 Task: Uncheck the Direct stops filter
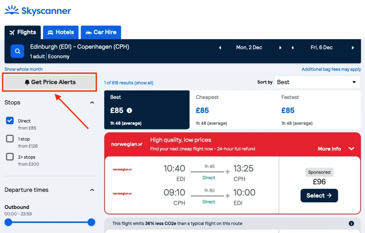tap(9, 121)
